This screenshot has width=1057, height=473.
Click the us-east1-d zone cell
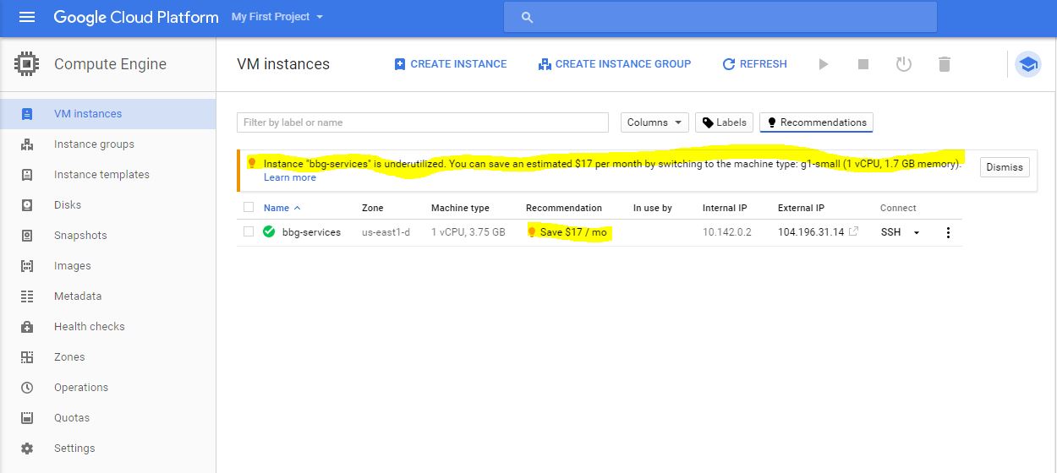tap(386, 232)
